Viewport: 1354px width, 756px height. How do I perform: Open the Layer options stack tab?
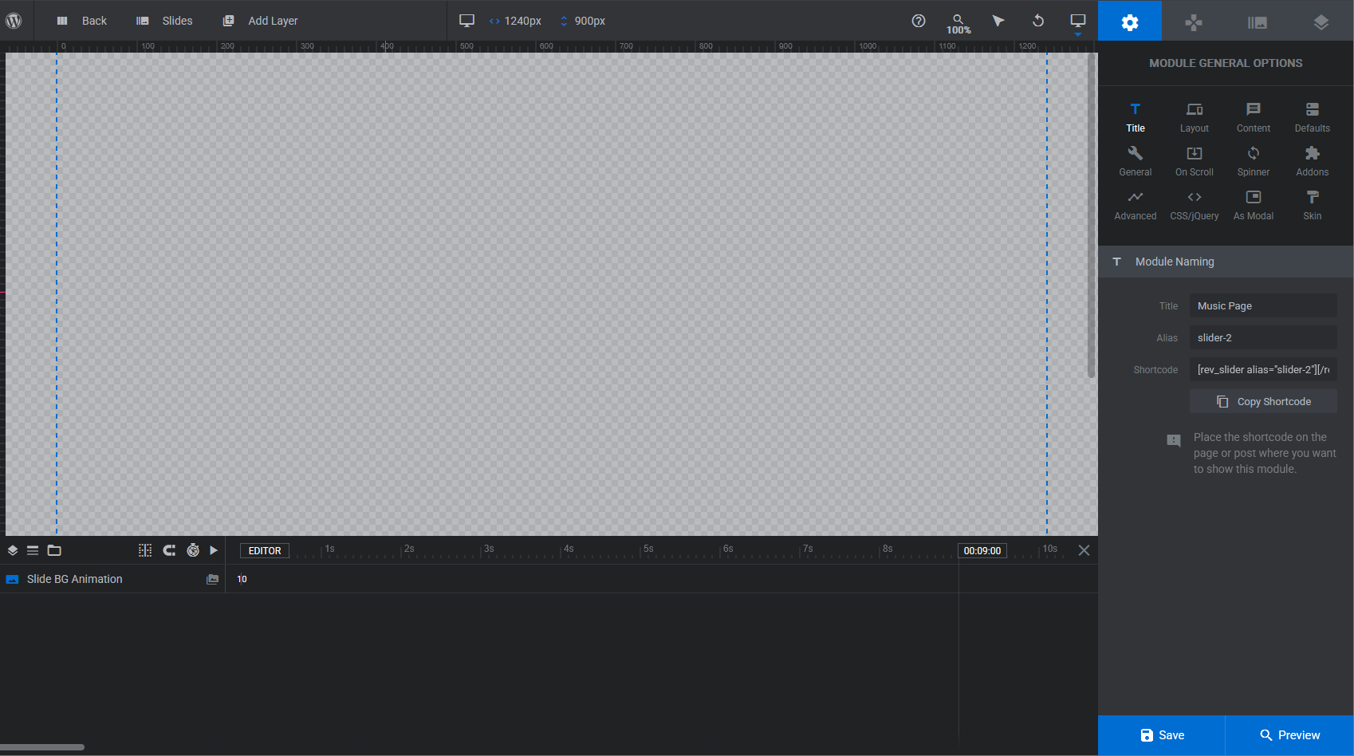pyautogui.click(x=1321, y=22)
